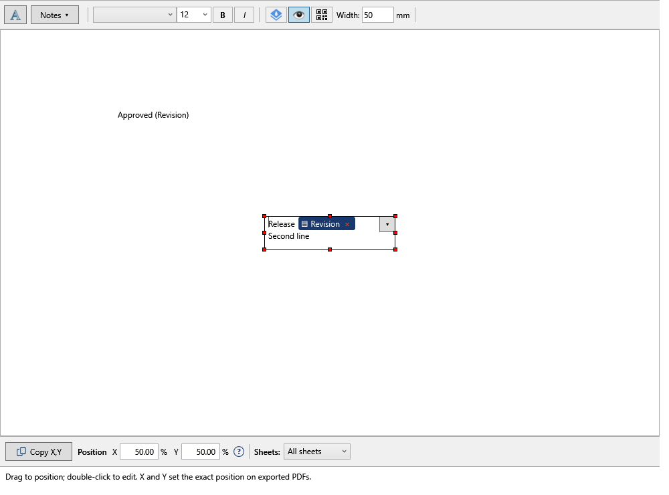Open the text box dropdown arrow
Image resolution: width=669 pixels, height=495 pixels.
click(x=387, y=225)
